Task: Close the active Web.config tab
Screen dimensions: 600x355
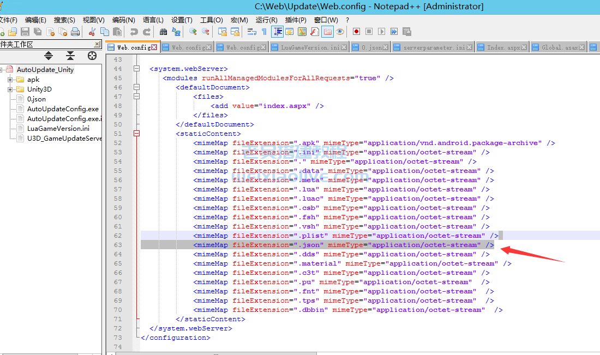Action: coord(154,47)
